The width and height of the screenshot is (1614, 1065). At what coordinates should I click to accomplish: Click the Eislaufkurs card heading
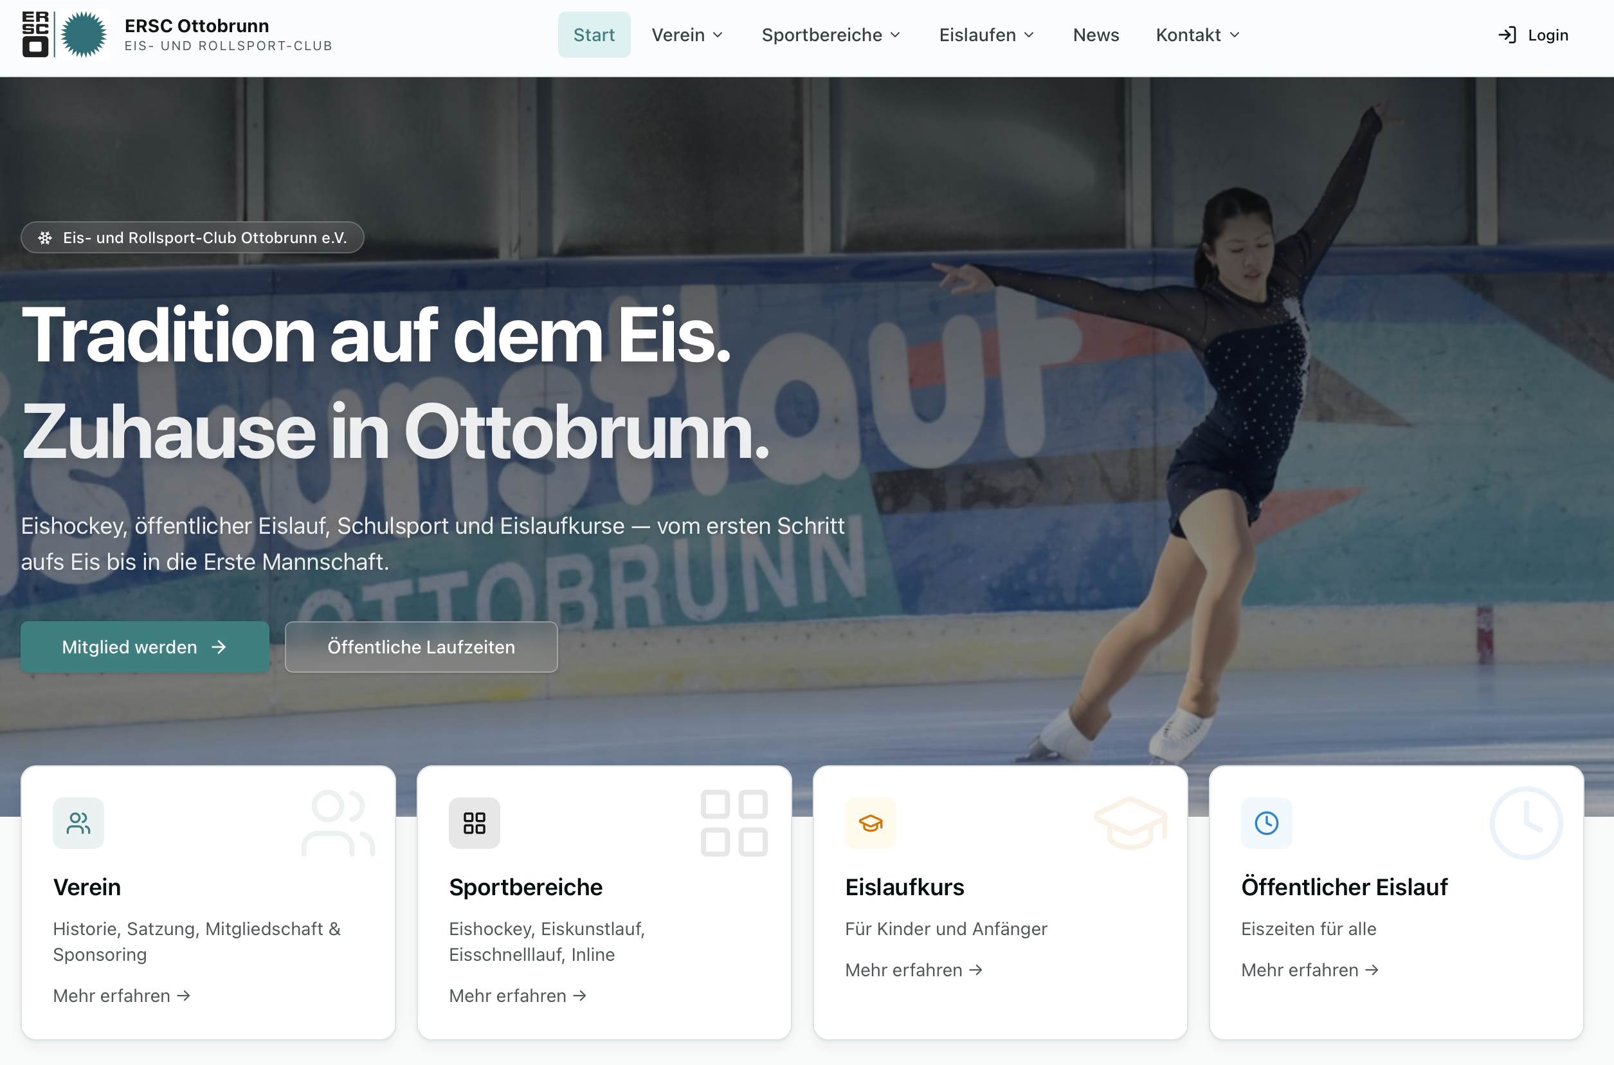click(x=905, y=887)
